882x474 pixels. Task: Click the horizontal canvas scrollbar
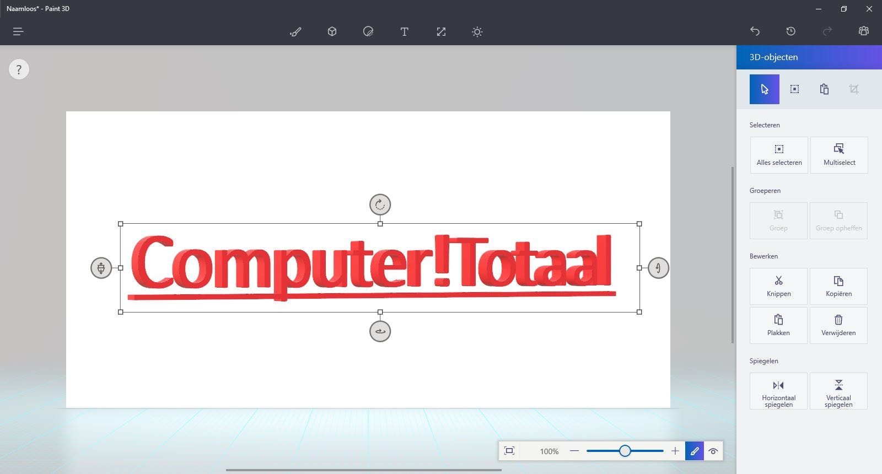364,470
